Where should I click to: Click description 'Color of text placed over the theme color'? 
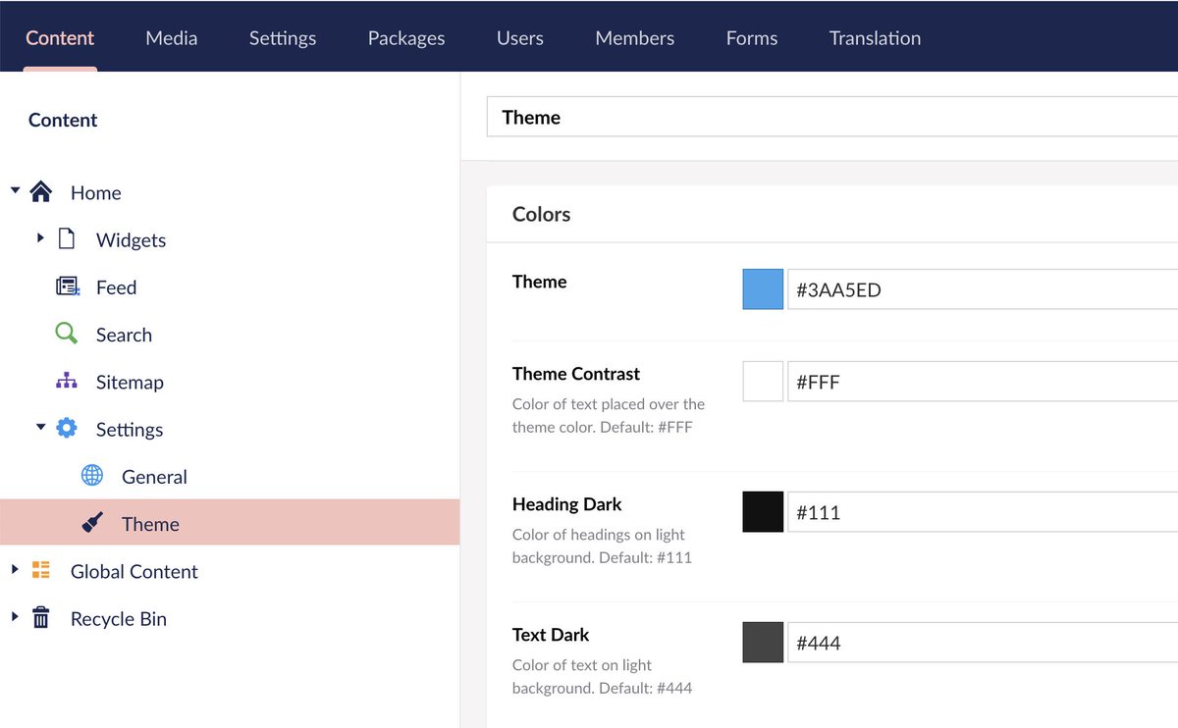click(x=609, y=415)
